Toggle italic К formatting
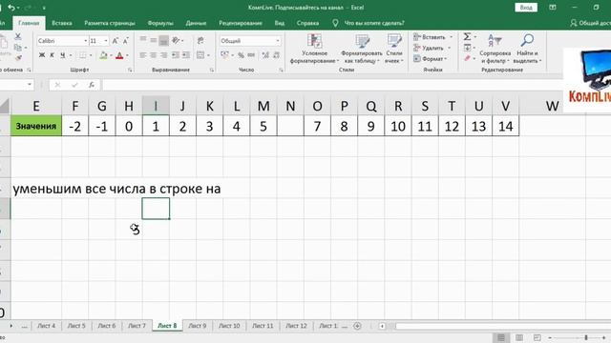Viewport: 611px width, 343px height. point(52,55)
